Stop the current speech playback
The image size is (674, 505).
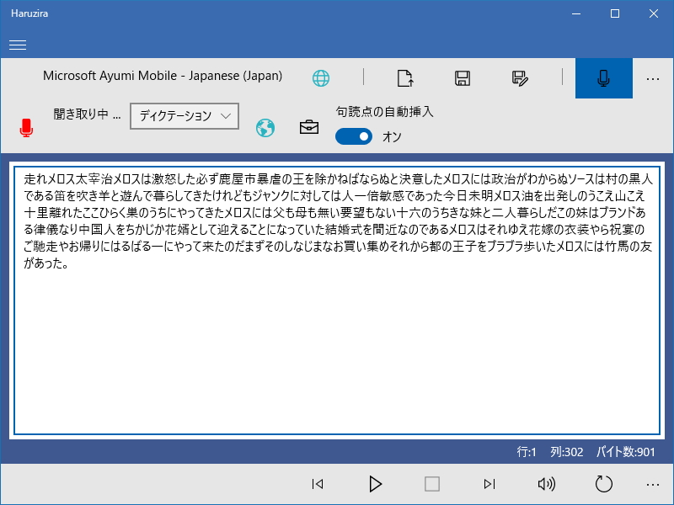[x=432, y=484]
